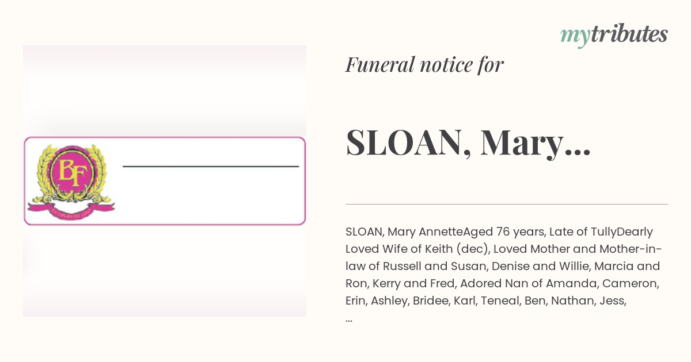Open the mytributes logo link
Image resolution: width=691 pixels, height=362 pixels.
[x=614, y=36]
